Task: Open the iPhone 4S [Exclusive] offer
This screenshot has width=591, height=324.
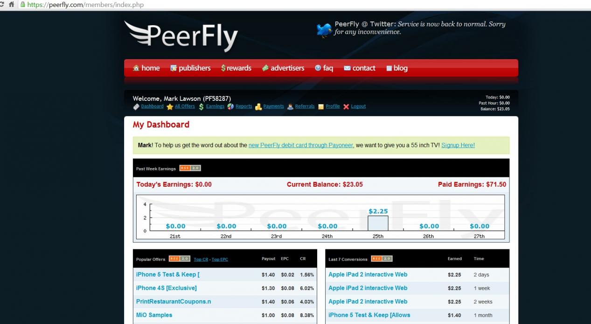Action: tap(167, 288)
